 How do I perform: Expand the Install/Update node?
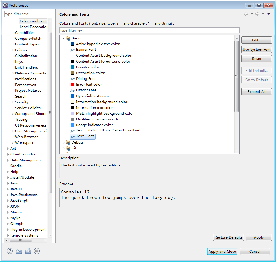click(x=8, y=177)
